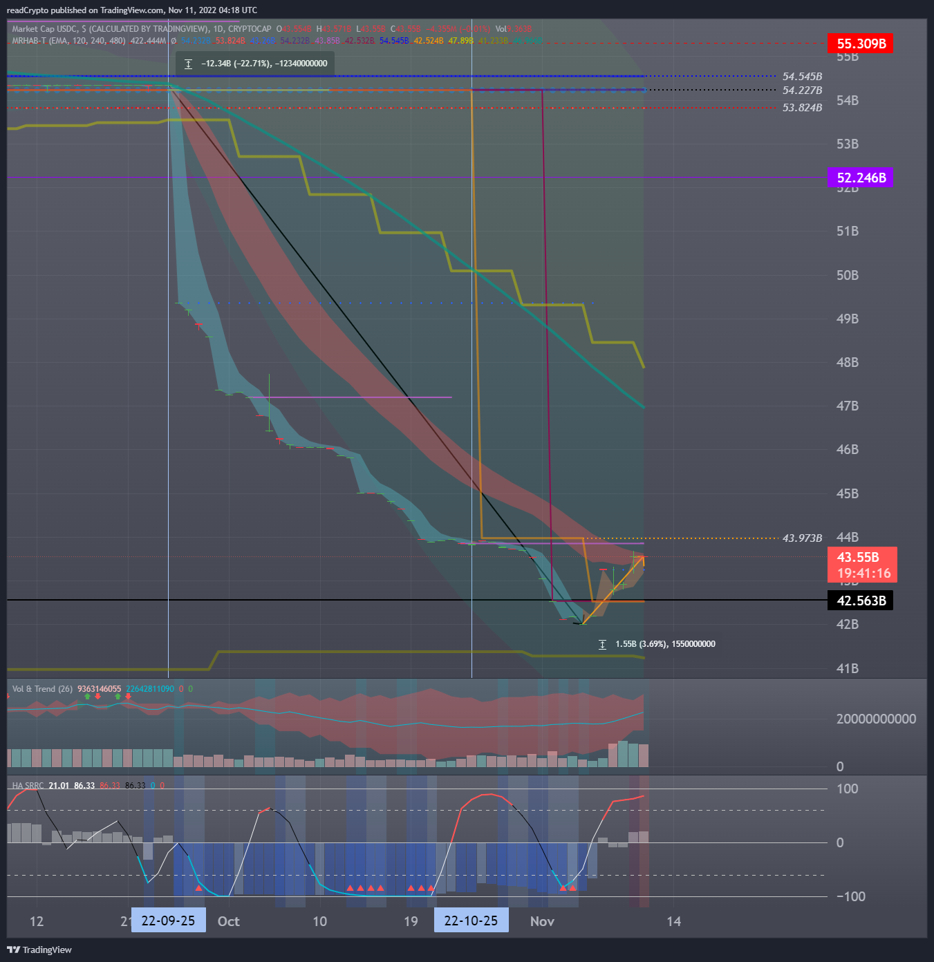Image resolution: width=934 pixels, height=962 pixels.
Task: Select the red 55.309B price label
Action: click(x=861, y=44)
